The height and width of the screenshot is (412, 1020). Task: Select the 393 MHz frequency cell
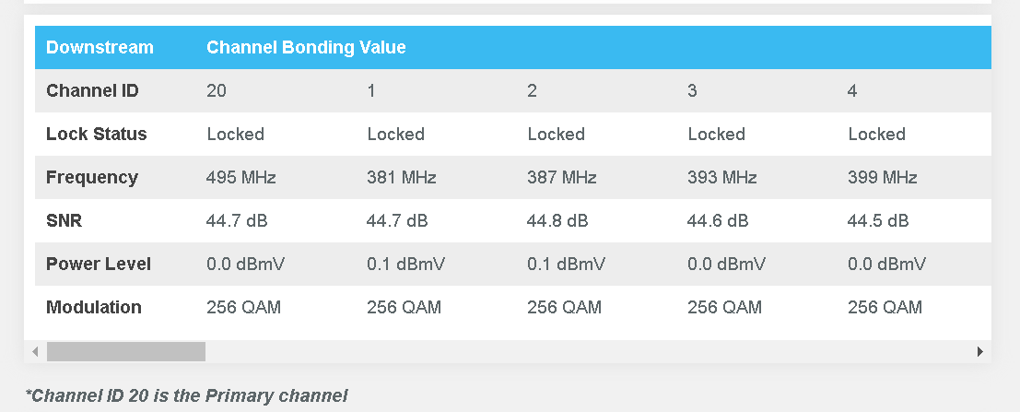pyautogui.click(x=722, y=178)
